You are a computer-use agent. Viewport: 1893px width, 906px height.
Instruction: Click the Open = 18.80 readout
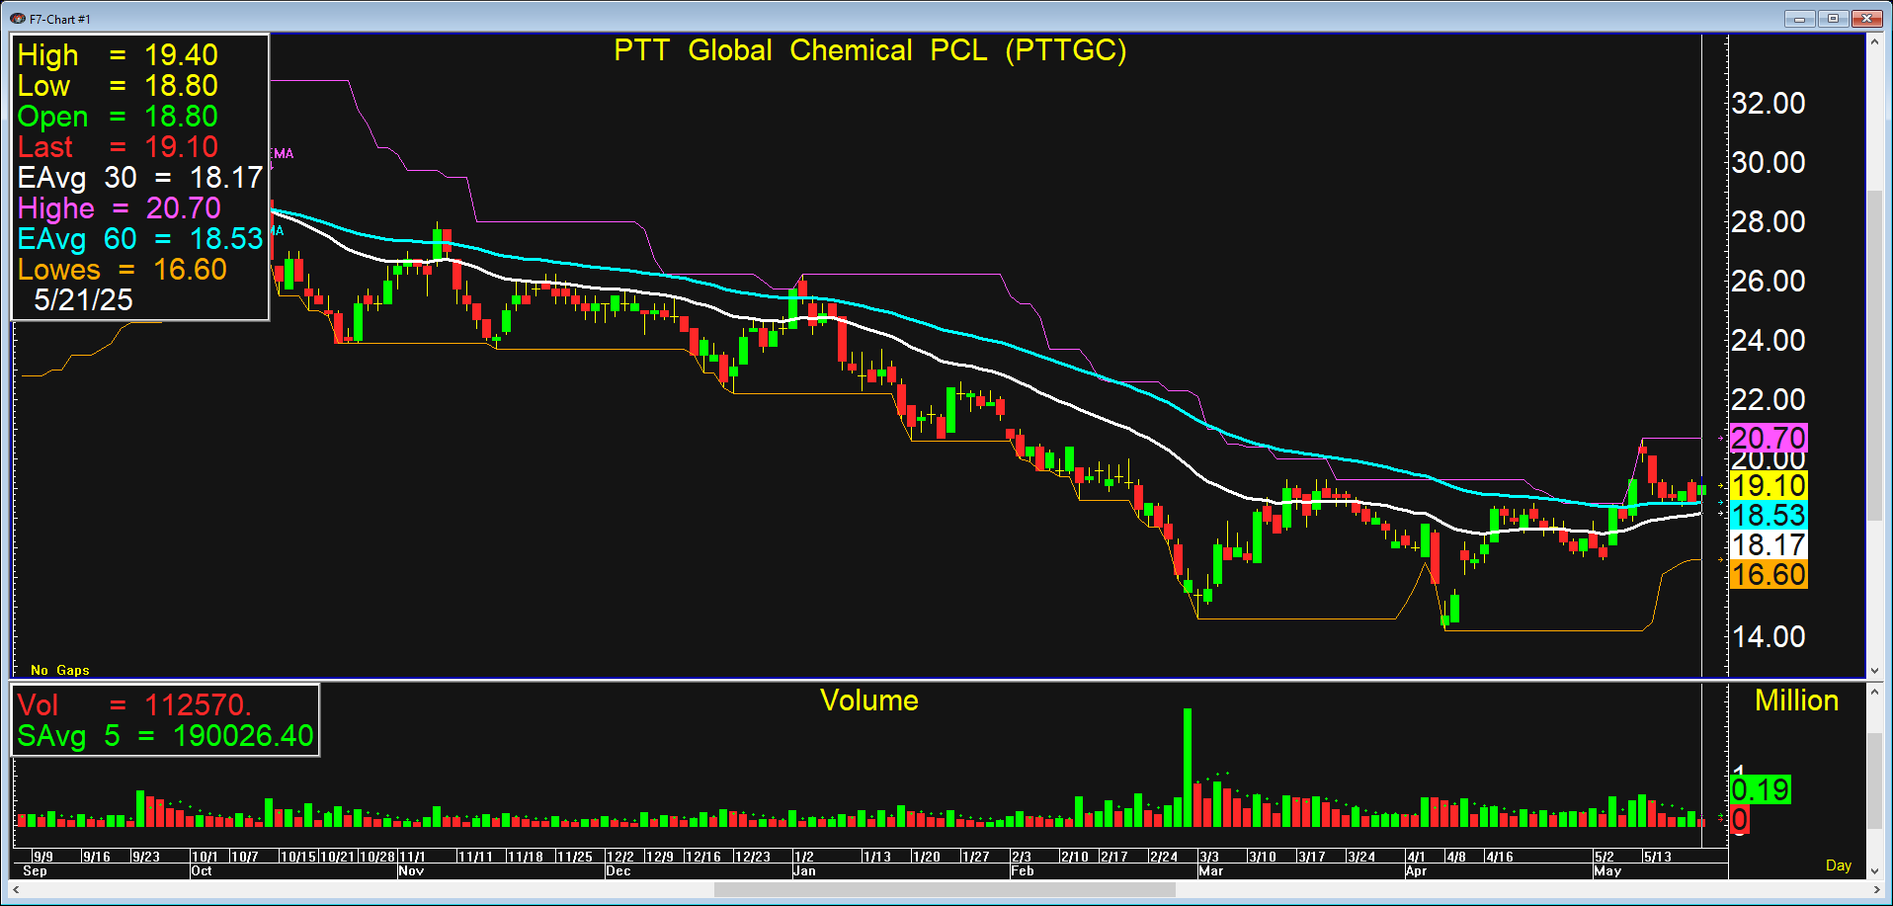click(118, 117)
